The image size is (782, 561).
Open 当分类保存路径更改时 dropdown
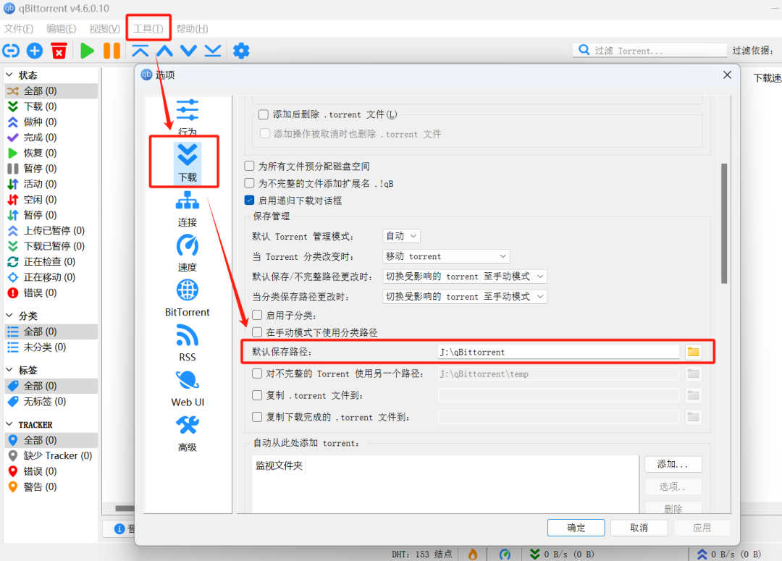pyautogui.click(x=465, y=297)
